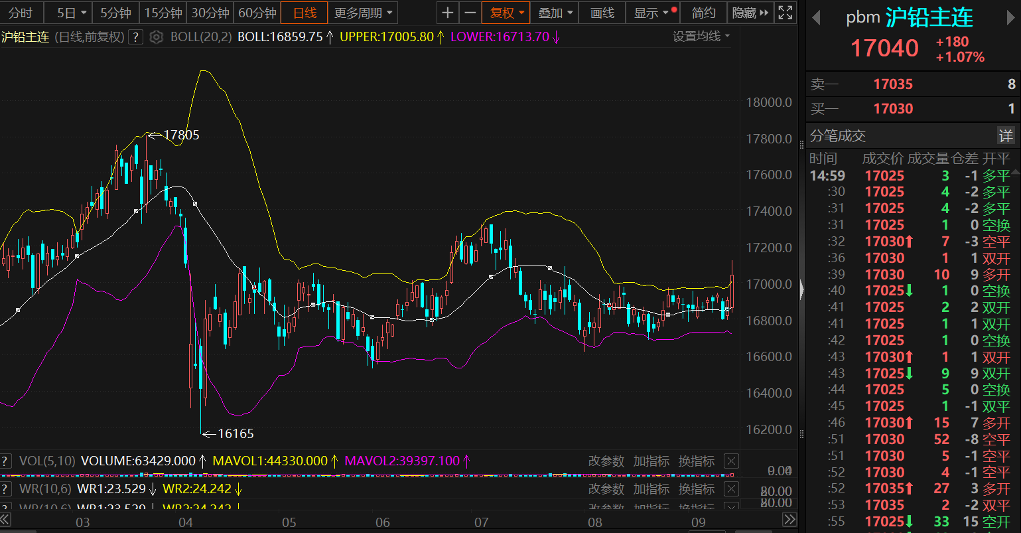Toggle the 简约 simple view mode
This screenshot has width=1021, height=533.
[703, 13]
